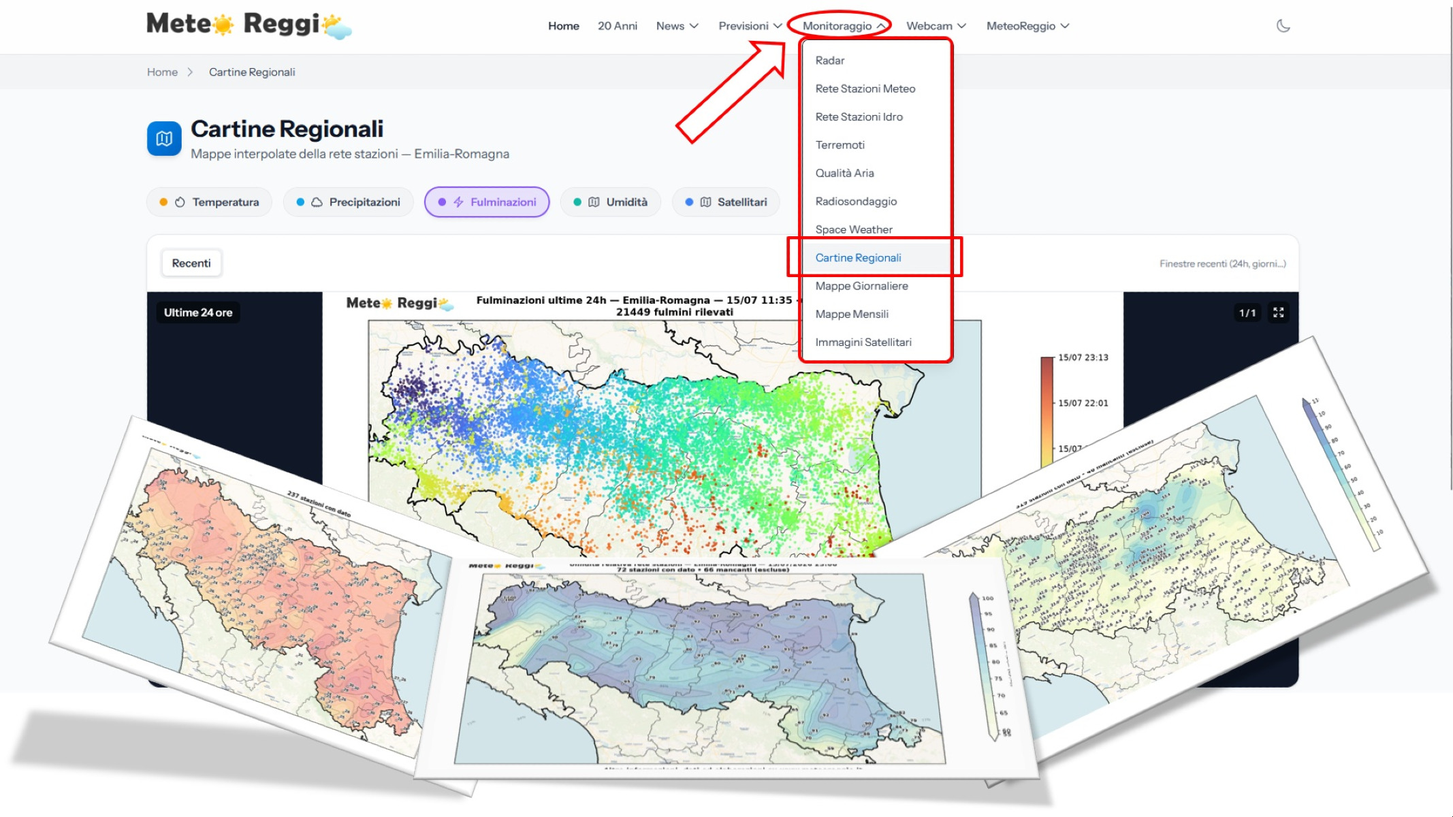The width and height of the screenshot is (1453, 817).
Task: Select the Fulminazioni tab
Action: coord(487,202)
